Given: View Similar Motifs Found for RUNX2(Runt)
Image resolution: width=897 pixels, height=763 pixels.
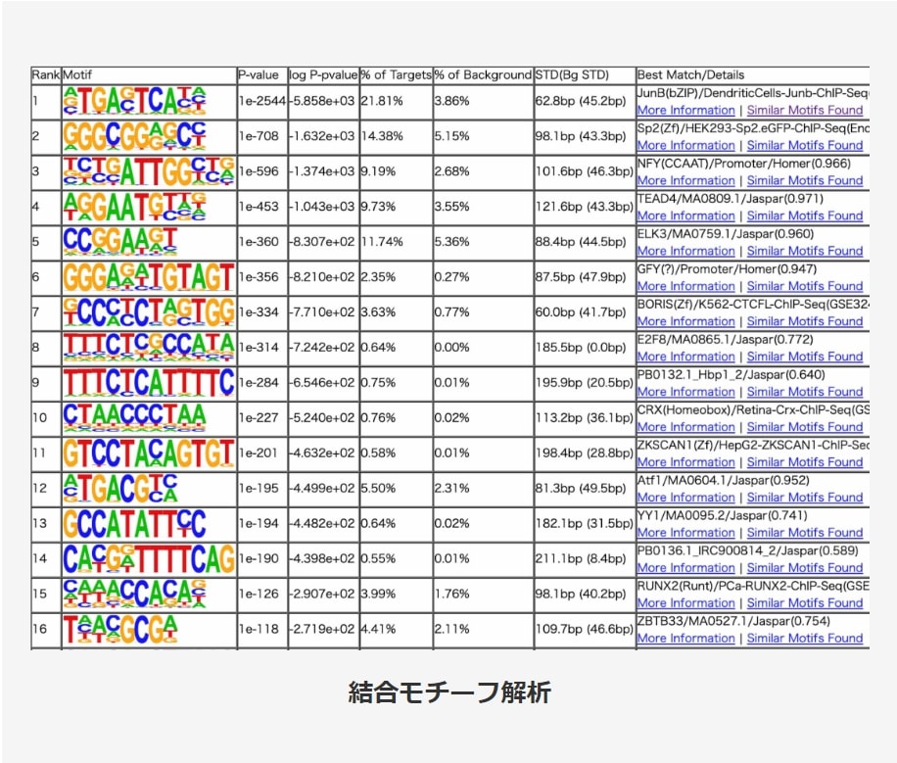Looking at the screenshot, I should point(805,603).
